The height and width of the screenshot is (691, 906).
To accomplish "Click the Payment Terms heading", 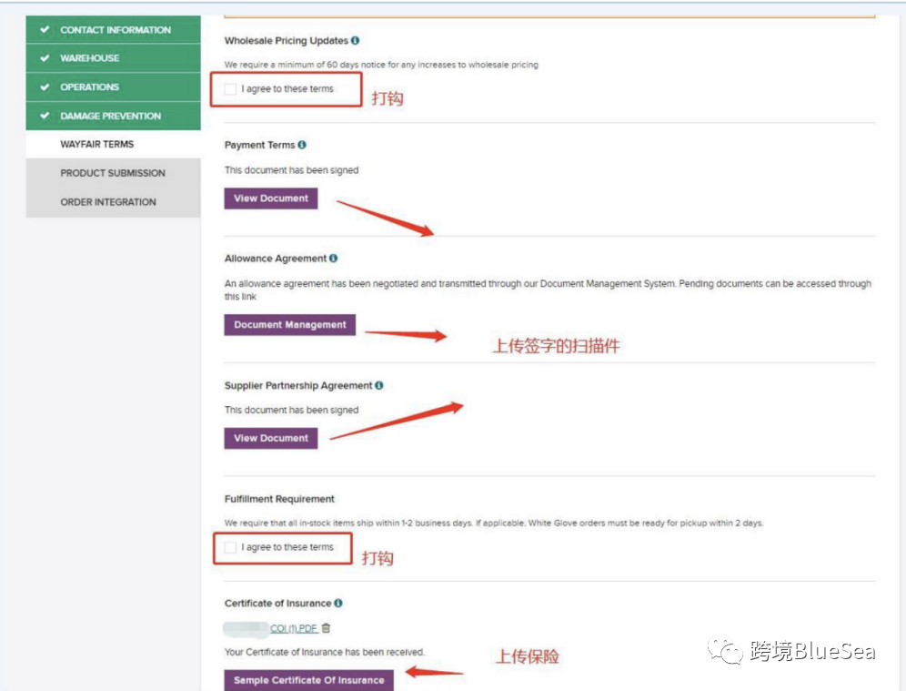I will coord(260,145).
